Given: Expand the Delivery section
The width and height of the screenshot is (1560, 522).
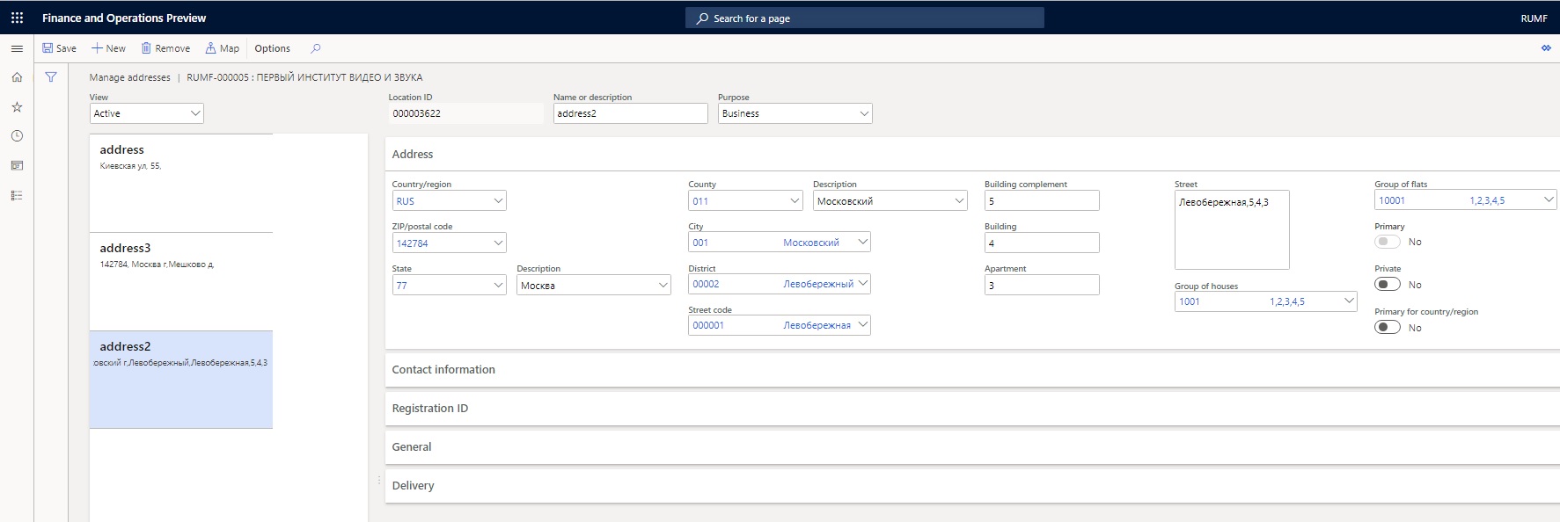Looking at the screenshot, I should pos(972,485).
